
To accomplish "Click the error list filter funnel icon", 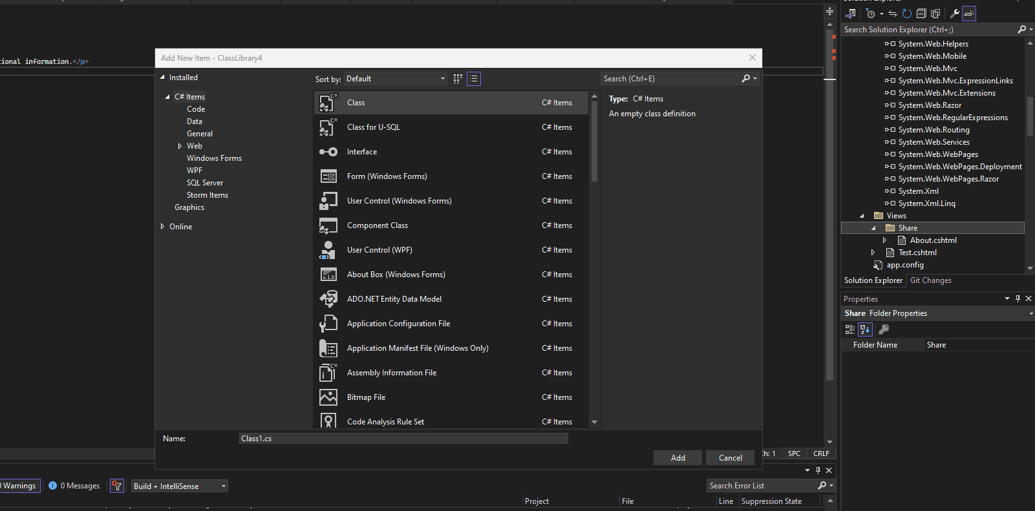I will (117, 486).
